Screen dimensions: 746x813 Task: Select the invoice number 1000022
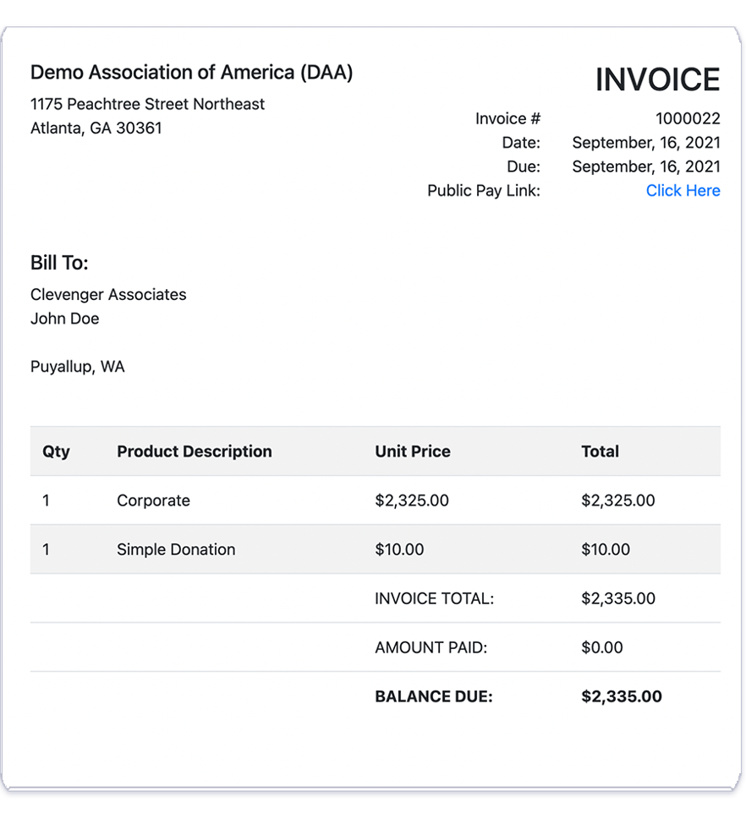(x=688, y=118)
